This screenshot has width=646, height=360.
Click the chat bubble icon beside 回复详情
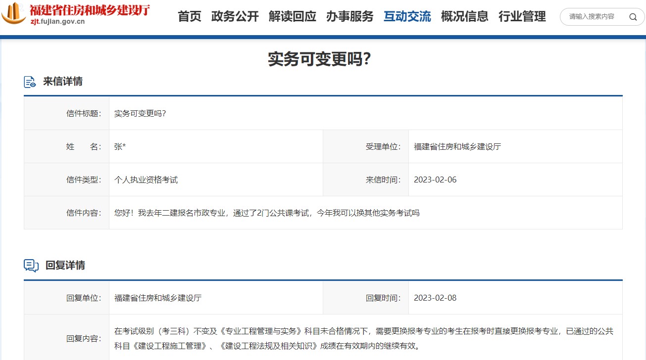tap(30, 266)
